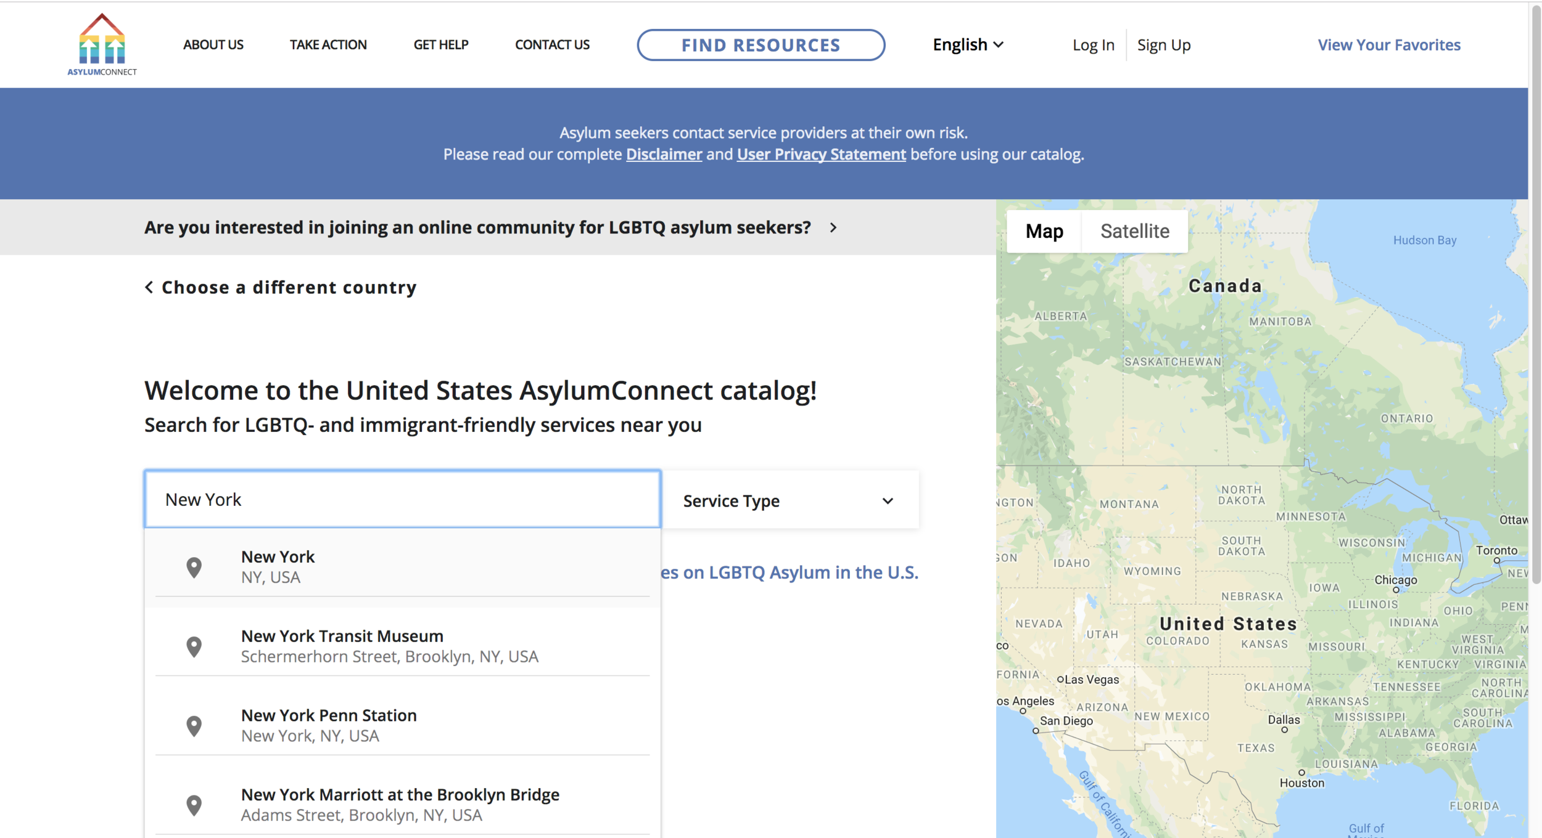This screenshot has height=838, width=1542.
Task: Select New York Marriott at the Brooklyn Bridge suggestion
Action: [403, 805]
